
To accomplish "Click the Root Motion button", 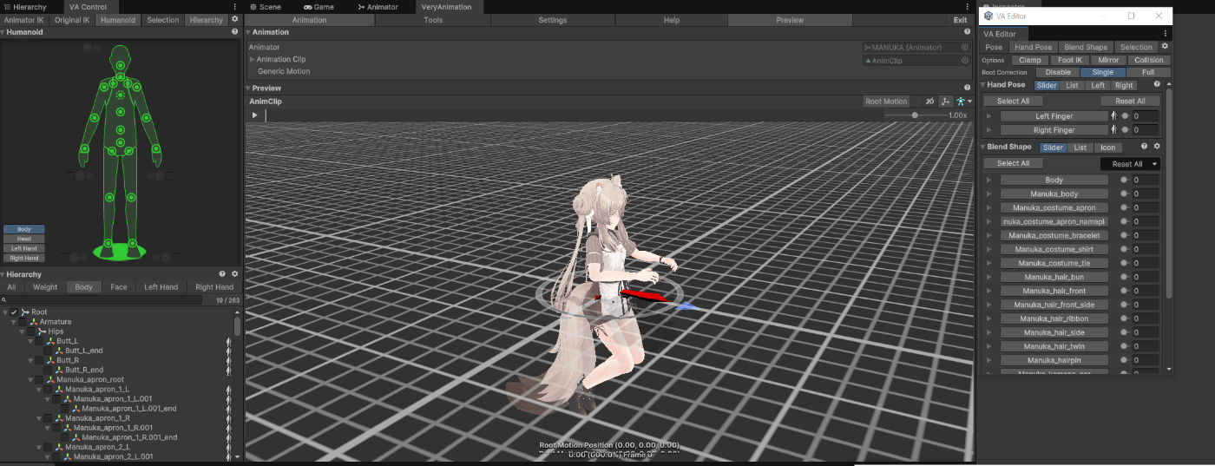I will pyautogui.click(x=886, y=102).
